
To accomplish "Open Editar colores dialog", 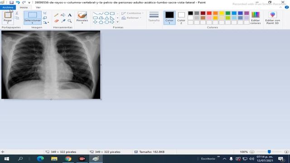I will tap(256, 18).
